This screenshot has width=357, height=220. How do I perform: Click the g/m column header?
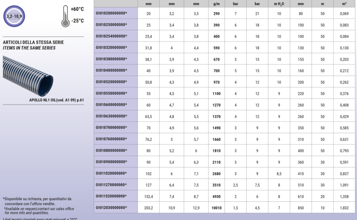coord(216,4)
